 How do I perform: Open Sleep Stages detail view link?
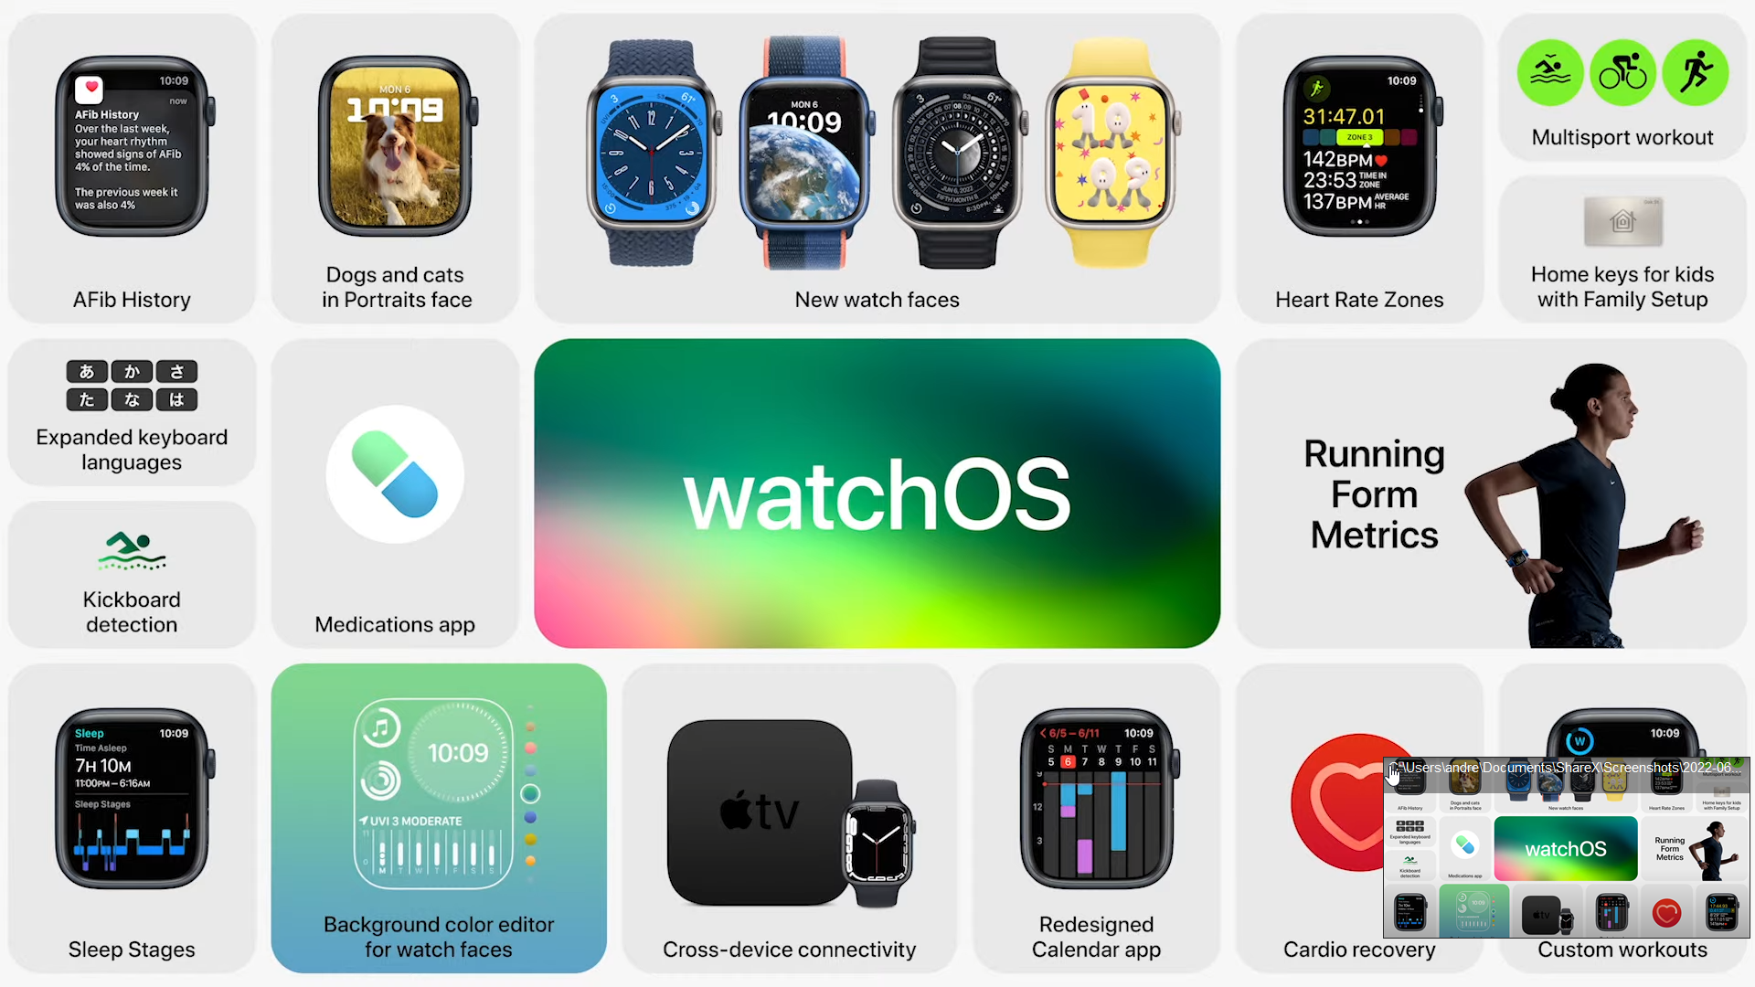[x=133, y=821]
